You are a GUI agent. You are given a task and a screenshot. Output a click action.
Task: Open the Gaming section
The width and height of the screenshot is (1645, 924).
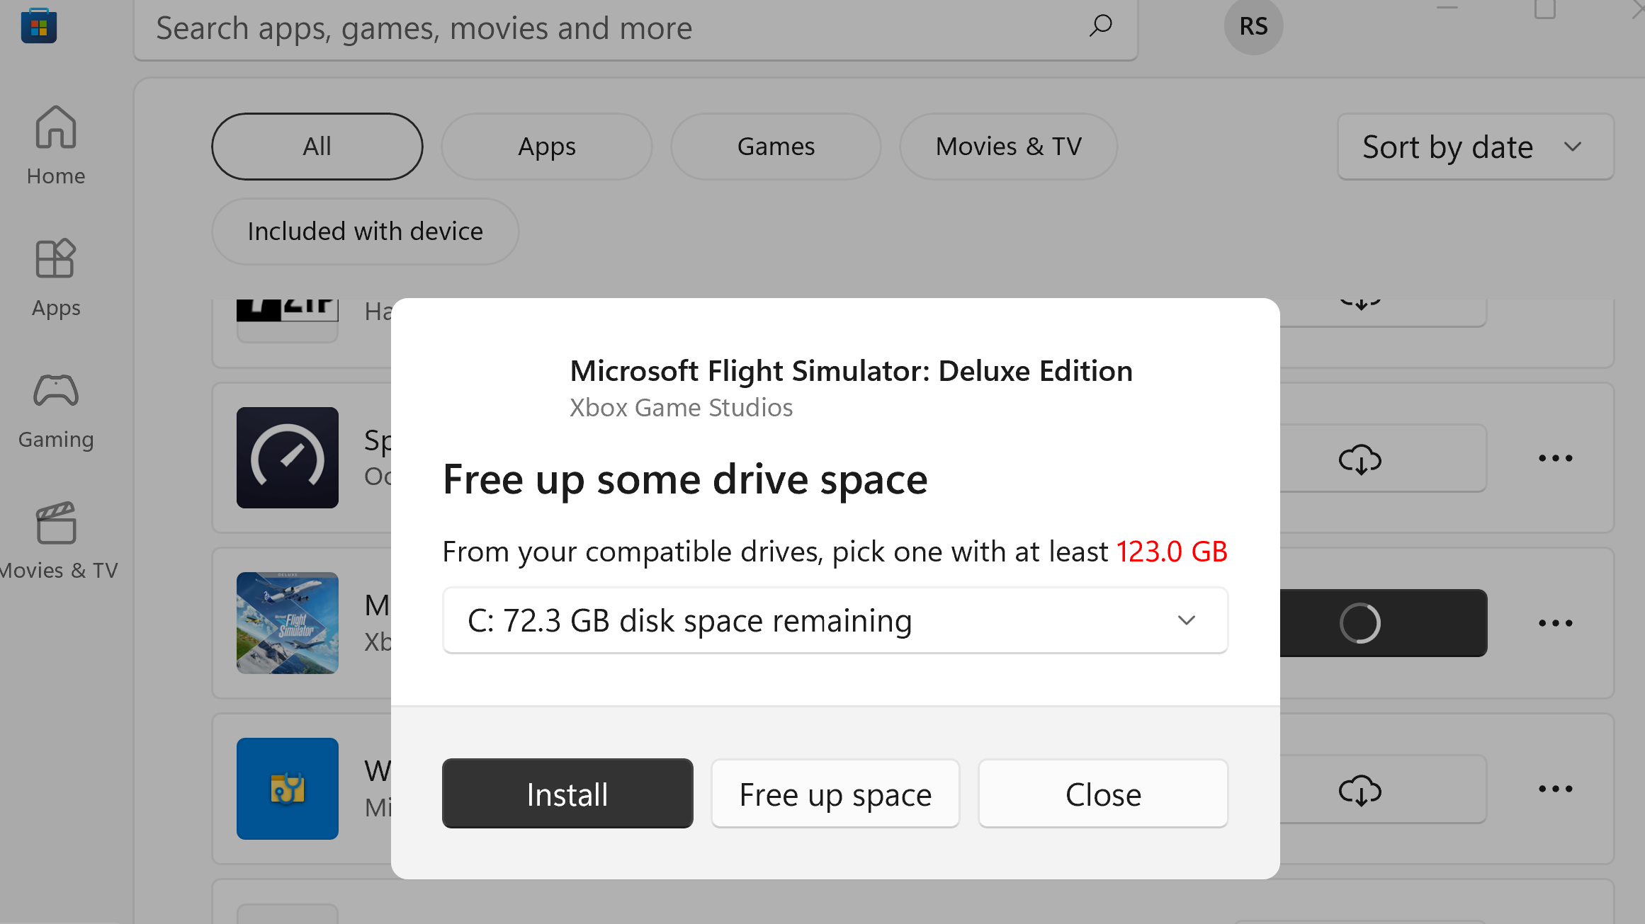(56, 409)
